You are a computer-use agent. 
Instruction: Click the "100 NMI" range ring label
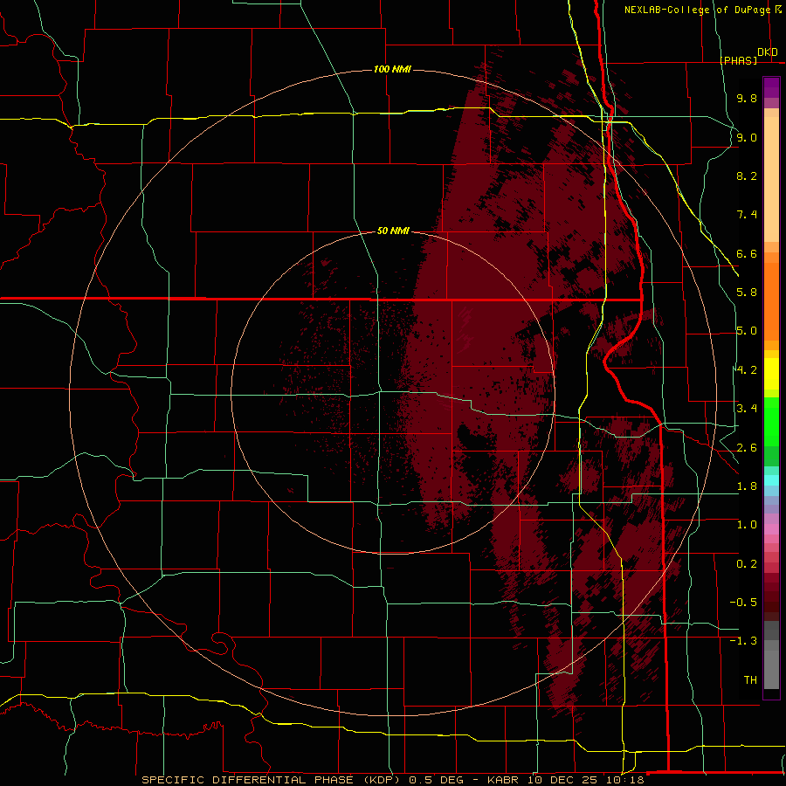(392, 69)
